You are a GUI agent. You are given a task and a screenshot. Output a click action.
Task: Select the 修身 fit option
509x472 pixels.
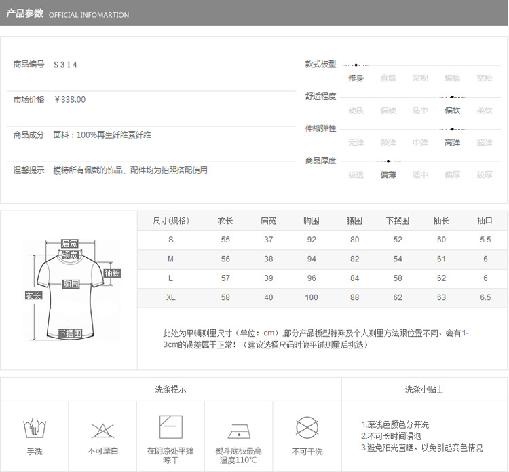356,78
